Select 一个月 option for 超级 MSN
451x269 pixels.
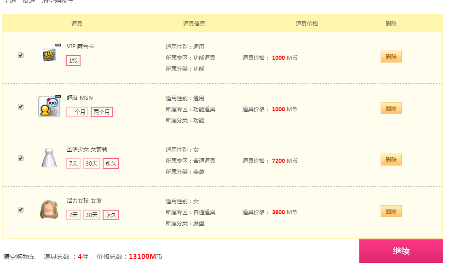[77, 112]
